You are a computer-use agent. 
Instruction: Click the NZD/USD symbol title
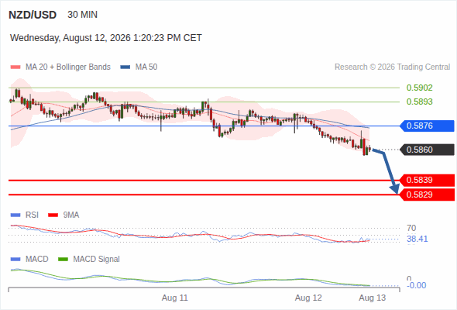(33, 15)
